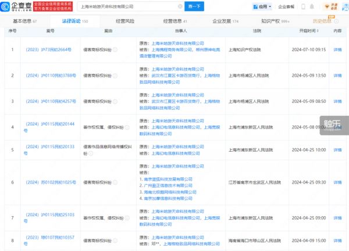Viewport: 349px width, 251px height.
Task: Switch to the 基本信息 tab
Action: click(25, 21)
